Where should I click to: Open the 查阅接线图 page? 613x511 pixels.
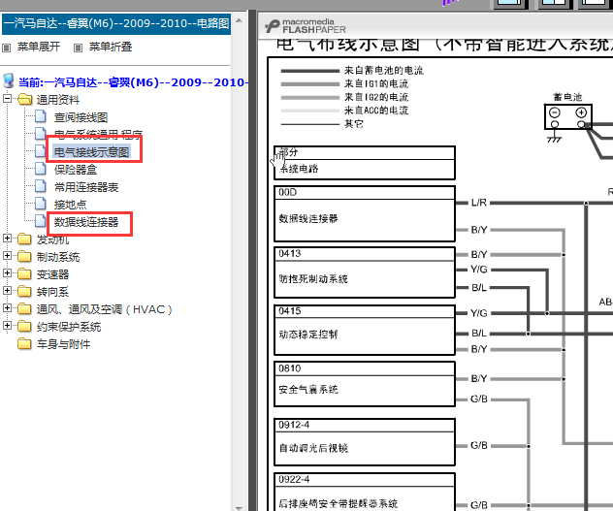pos(81,117)
